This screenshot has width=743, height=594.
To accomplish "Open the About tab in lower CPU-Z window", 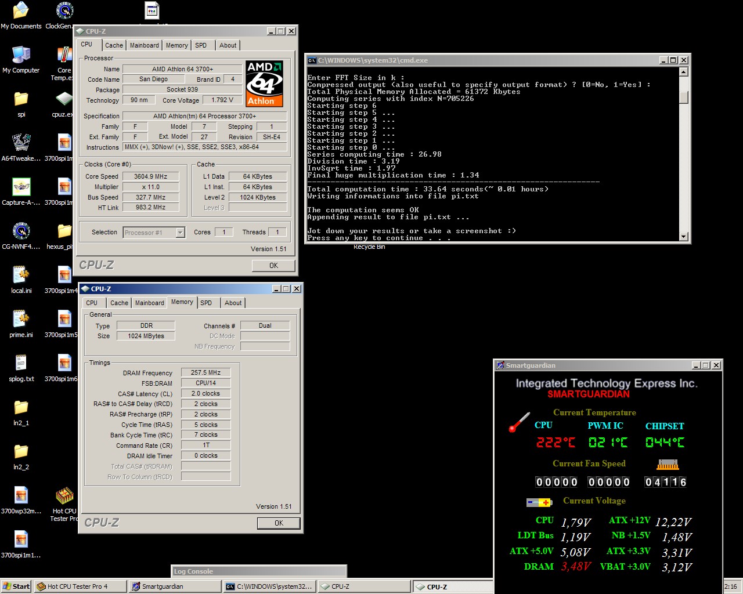I will point(233,303).
